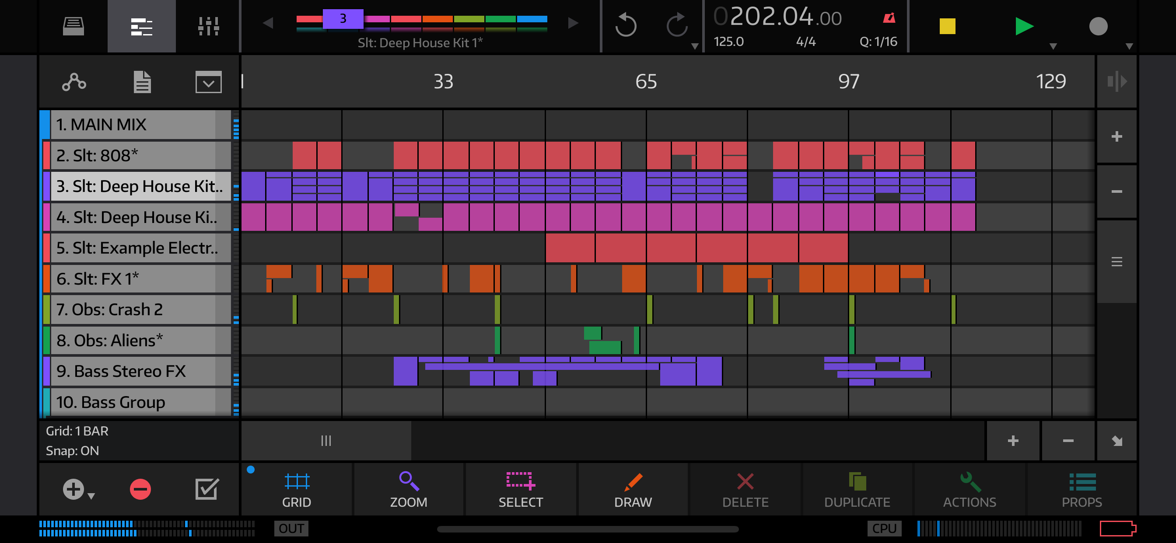Screen dimensions: 1176x543
Task: Grab the horizontal timeline scroll handle
Action: click(x=326, y=440)
